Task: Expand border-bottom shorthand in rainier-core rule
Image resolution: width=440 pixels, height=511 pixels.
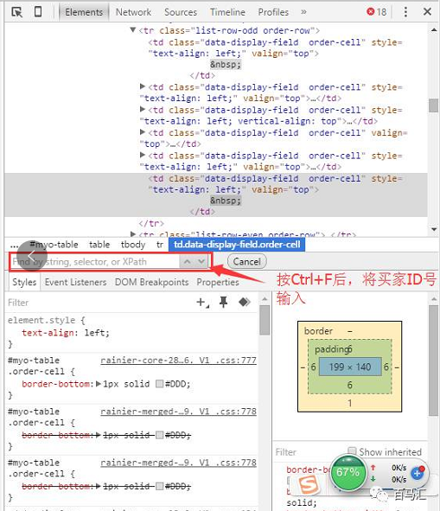Action: [99, 384]
